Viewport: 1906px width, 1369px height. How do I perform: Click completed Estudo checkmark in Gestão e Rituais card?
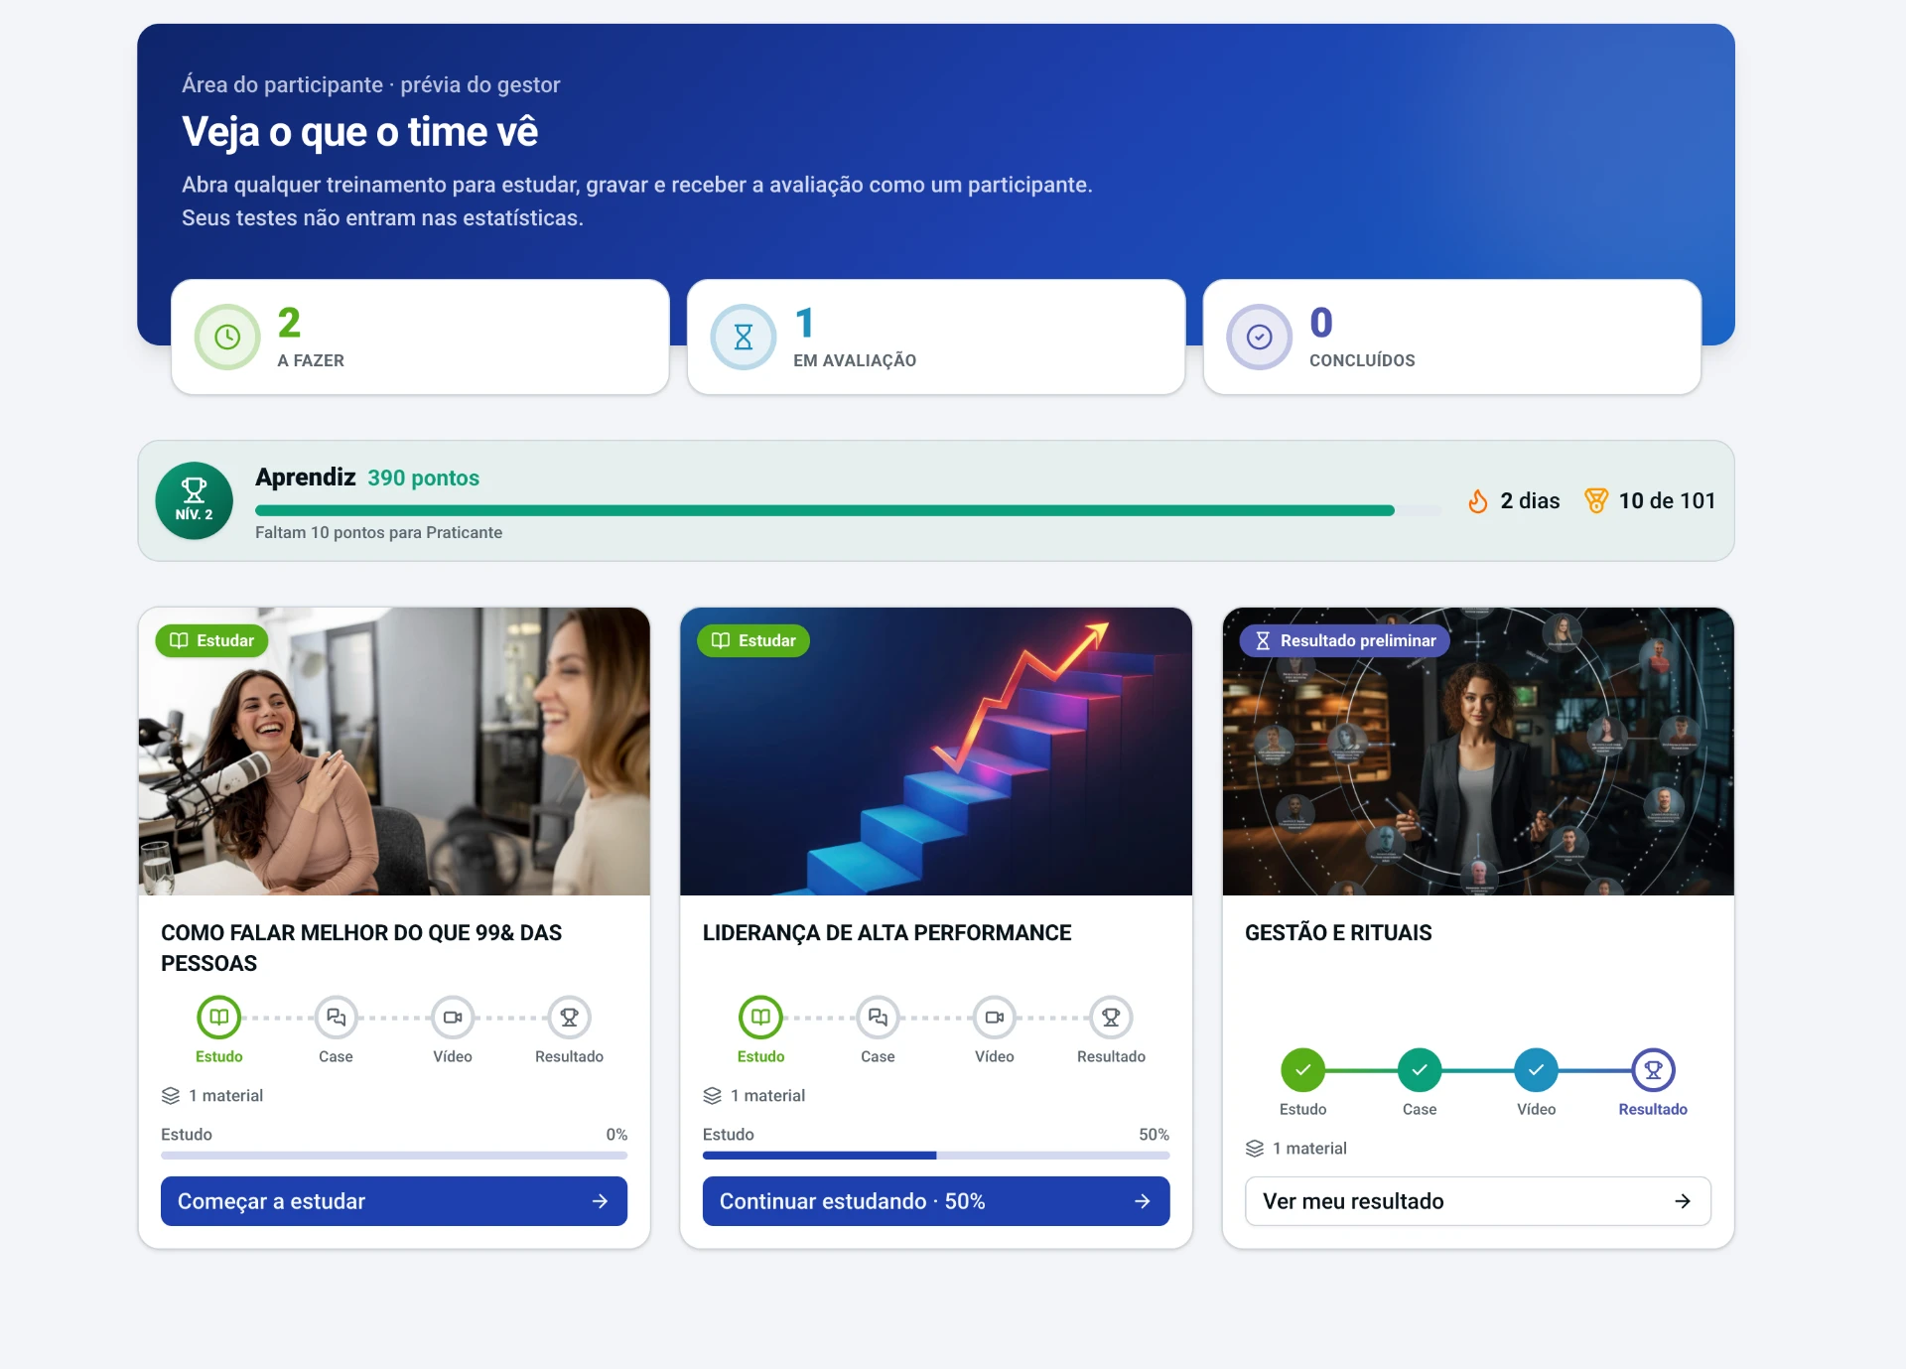pyautogui.click(x=1303, y=1070)
